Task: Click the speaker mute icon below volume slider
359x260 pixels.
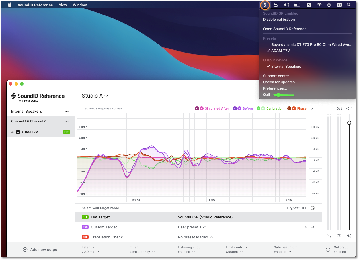Action: point(349,236)
